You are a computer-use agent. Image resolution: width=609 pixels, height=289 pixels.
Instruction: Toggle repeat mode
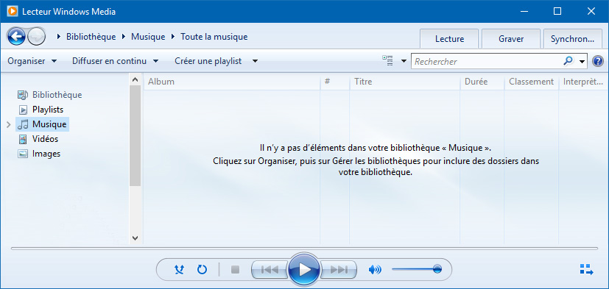click(x=202, y=269)
